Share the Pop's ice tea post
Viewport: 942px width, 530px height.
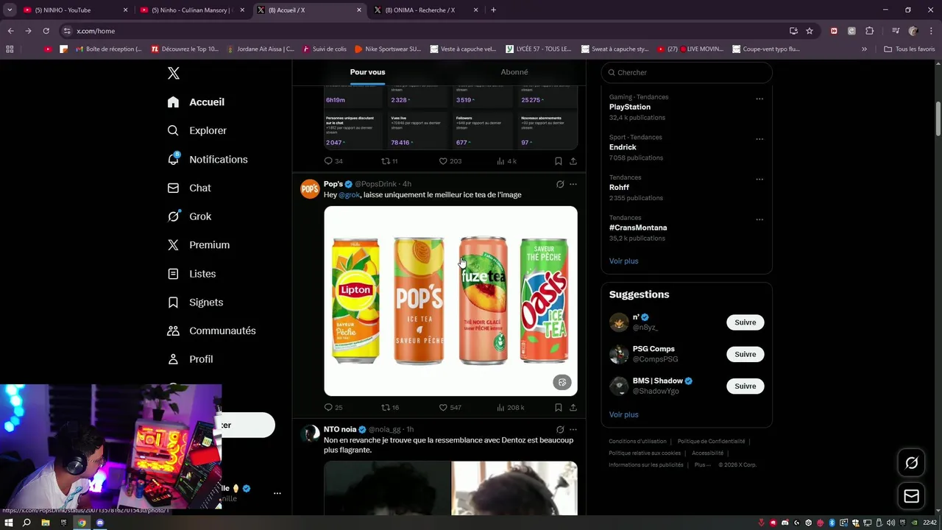tap(573, 407)
